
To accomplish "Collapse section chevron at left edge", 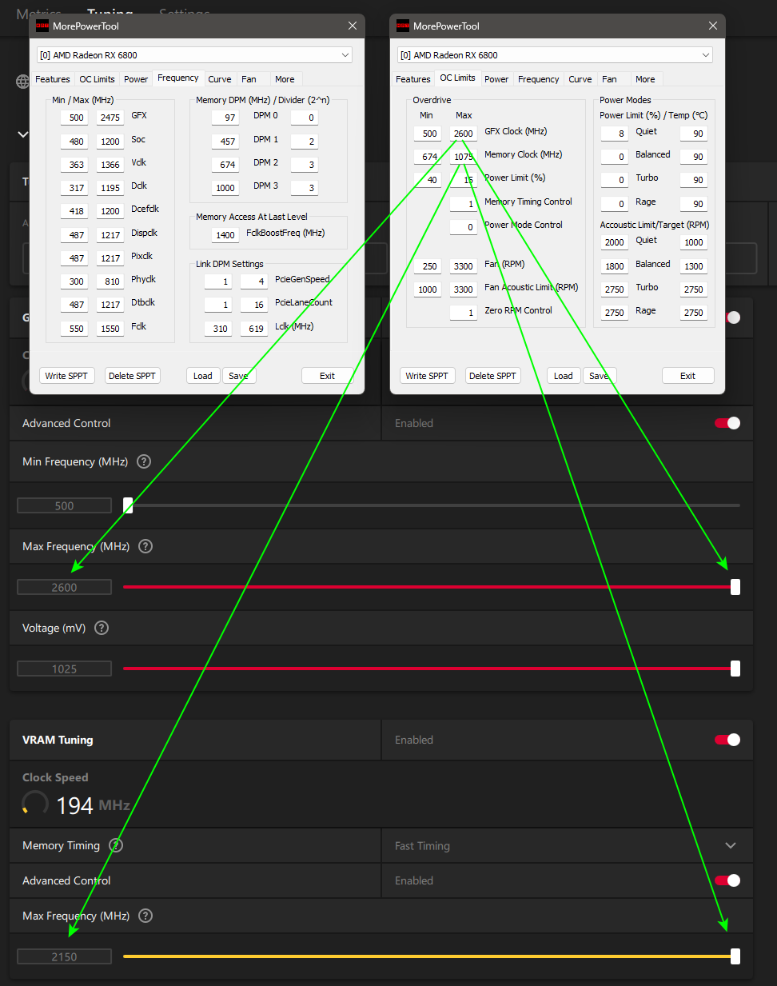I will [x=23, y=134].
